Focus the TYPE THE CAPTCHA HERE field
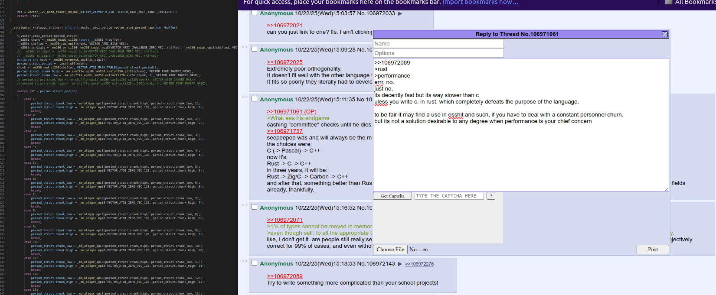This screenshot has height=295, width=716. point(449,196)
